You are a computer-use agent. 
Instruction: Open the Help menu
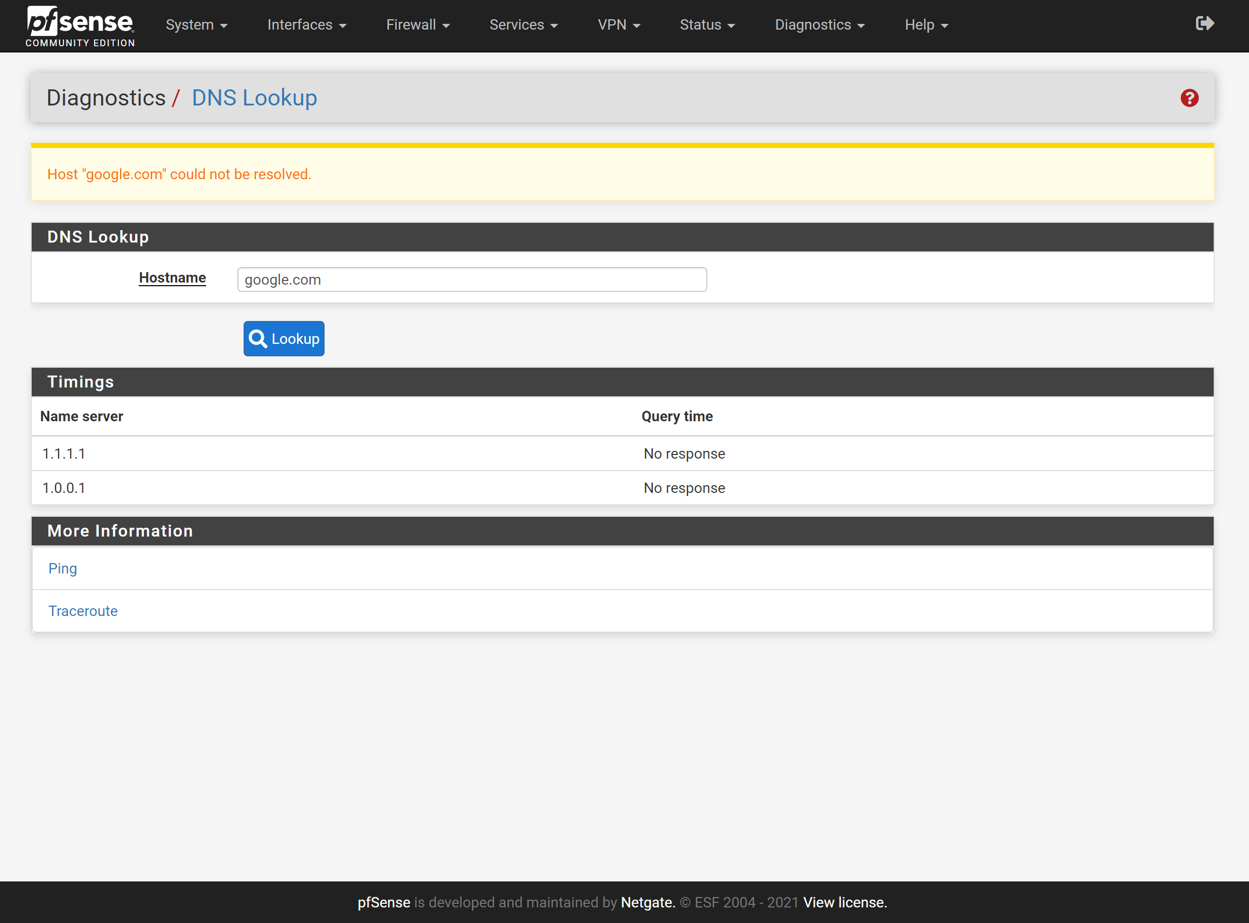pyautogui.click(x=925, y=25)
